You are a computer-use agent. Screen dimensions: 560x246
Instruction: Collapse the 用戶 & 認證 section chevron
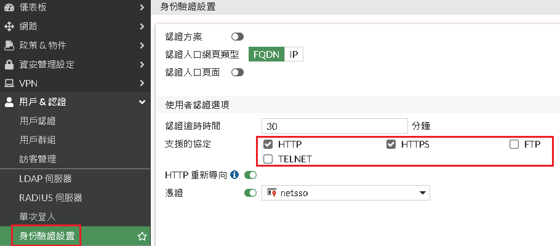142,102
